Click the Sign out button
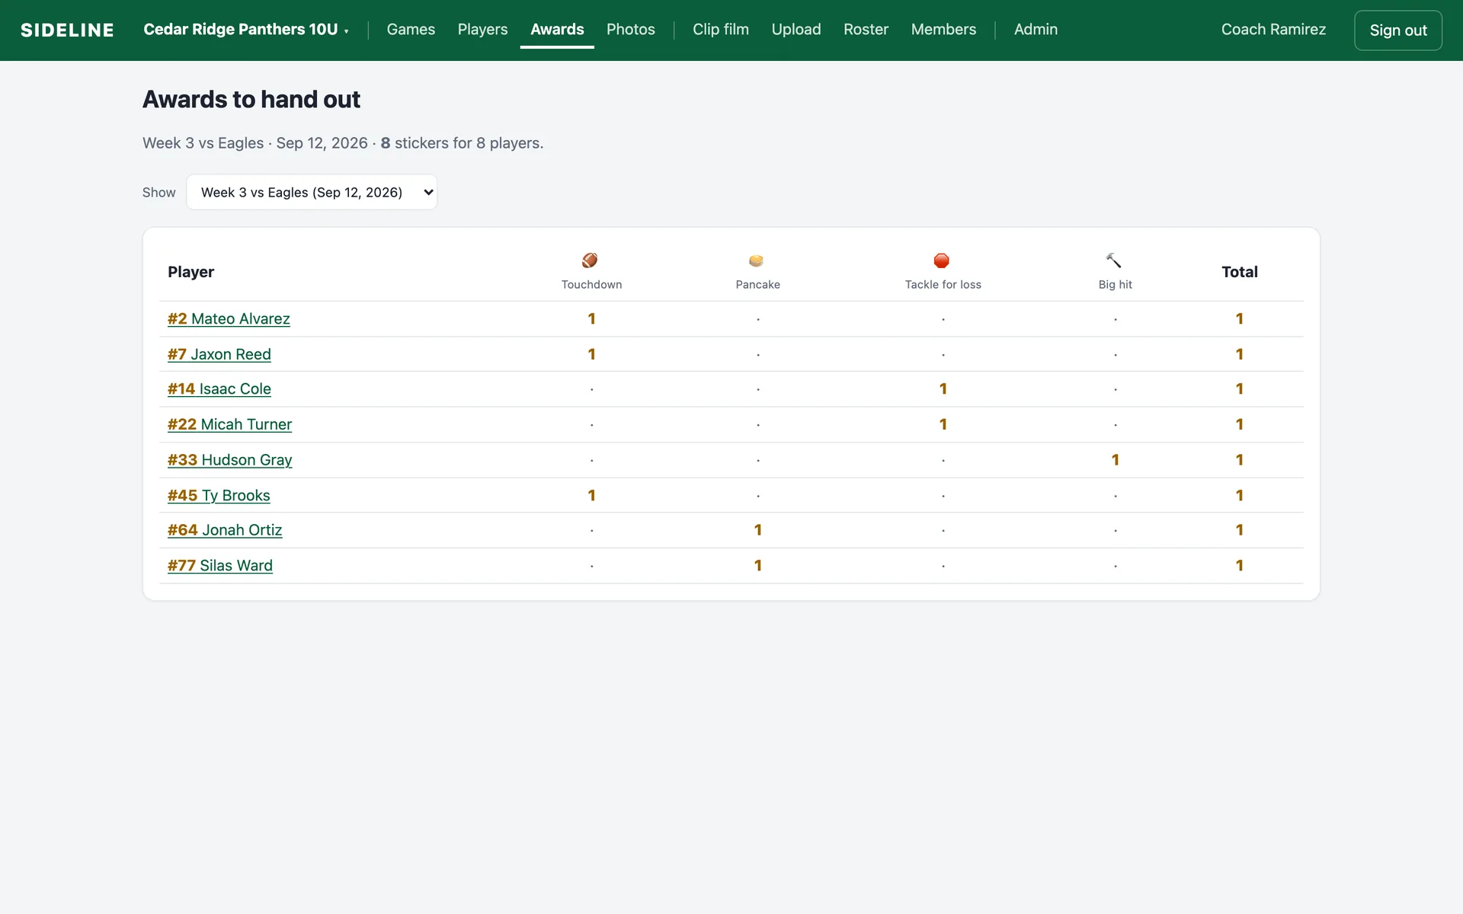The image size is (1463, 914). [x=1398, y=30]
